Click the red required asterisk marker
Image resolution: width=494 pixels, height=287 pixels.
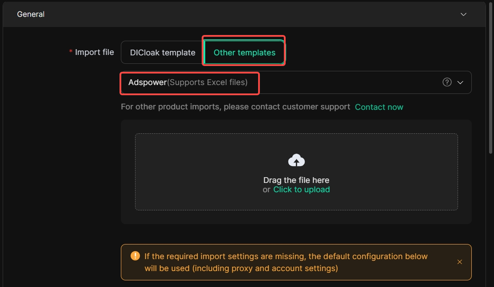pyautogui.click(x=71, y=51)
